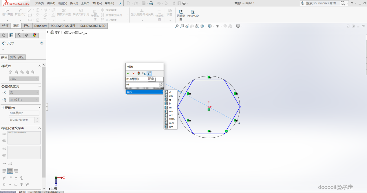Image resolution: width=367 pixels, height=193 pixels.
Task: Toggle the pushpin to pin the menu bar
Action: coord(120,3)
